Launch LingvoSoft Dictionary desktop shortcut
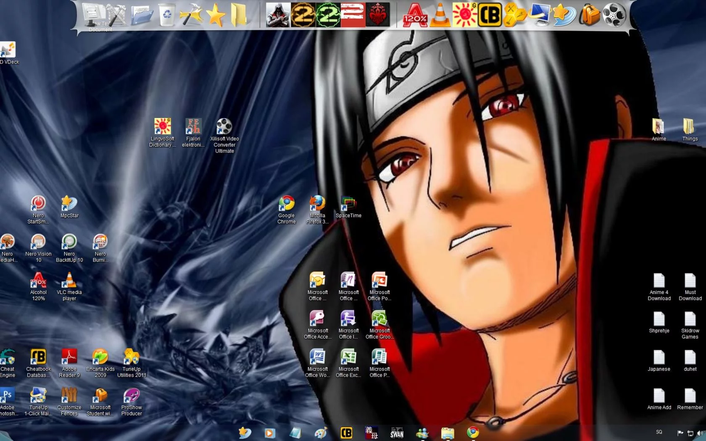 [x=162, y=133]
